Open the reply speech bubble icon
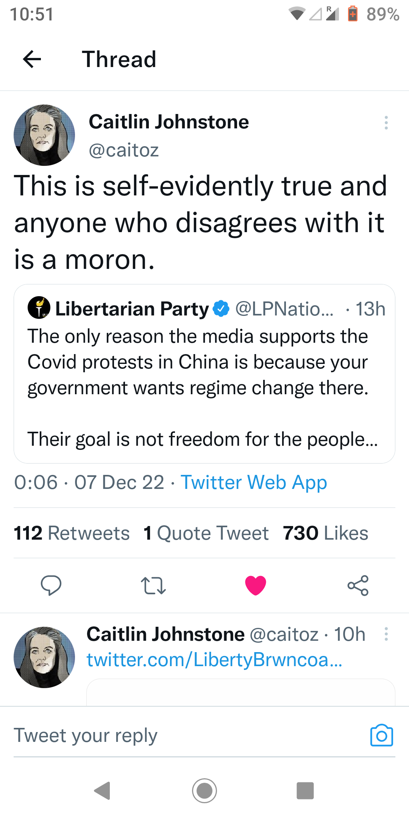The image size is (409, 818). (x=51, y=585)
